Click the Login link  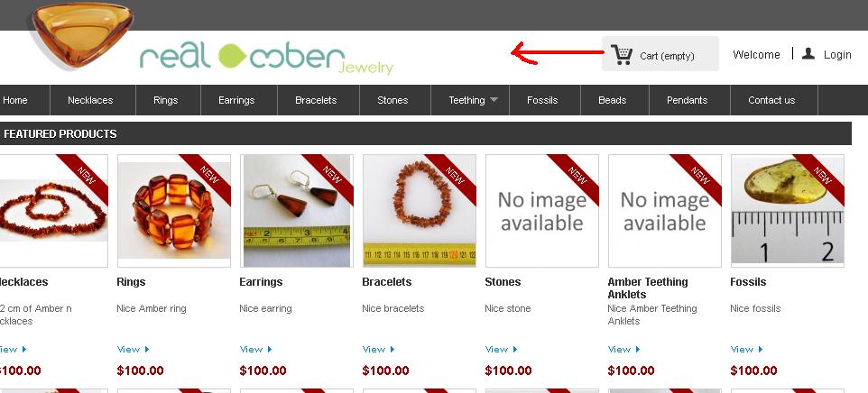[x=837, y=54]
